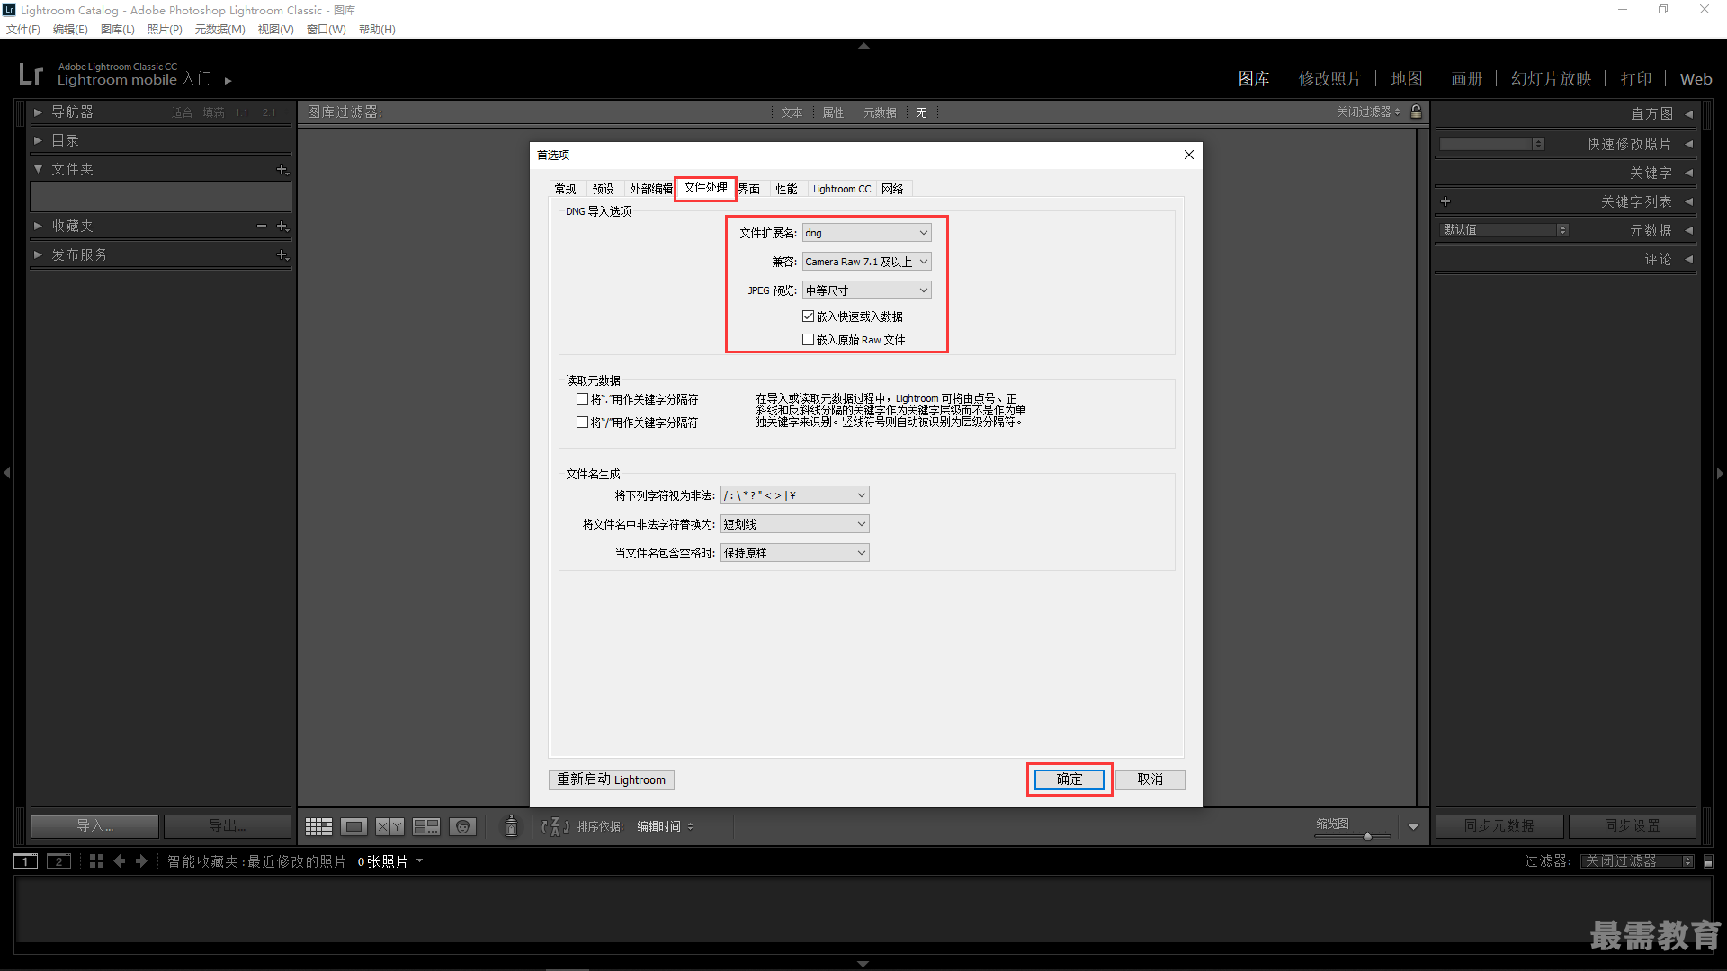Screen dimensions: 1727x971
Task: Click Restart Lightroom button
Action: click(x=612, y=779)
